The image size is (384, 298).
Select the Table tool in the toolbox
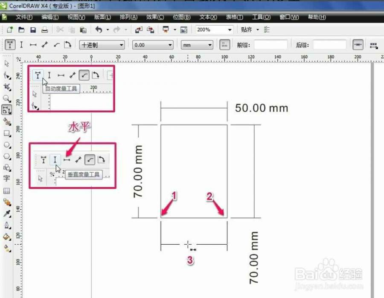point(6,191)
